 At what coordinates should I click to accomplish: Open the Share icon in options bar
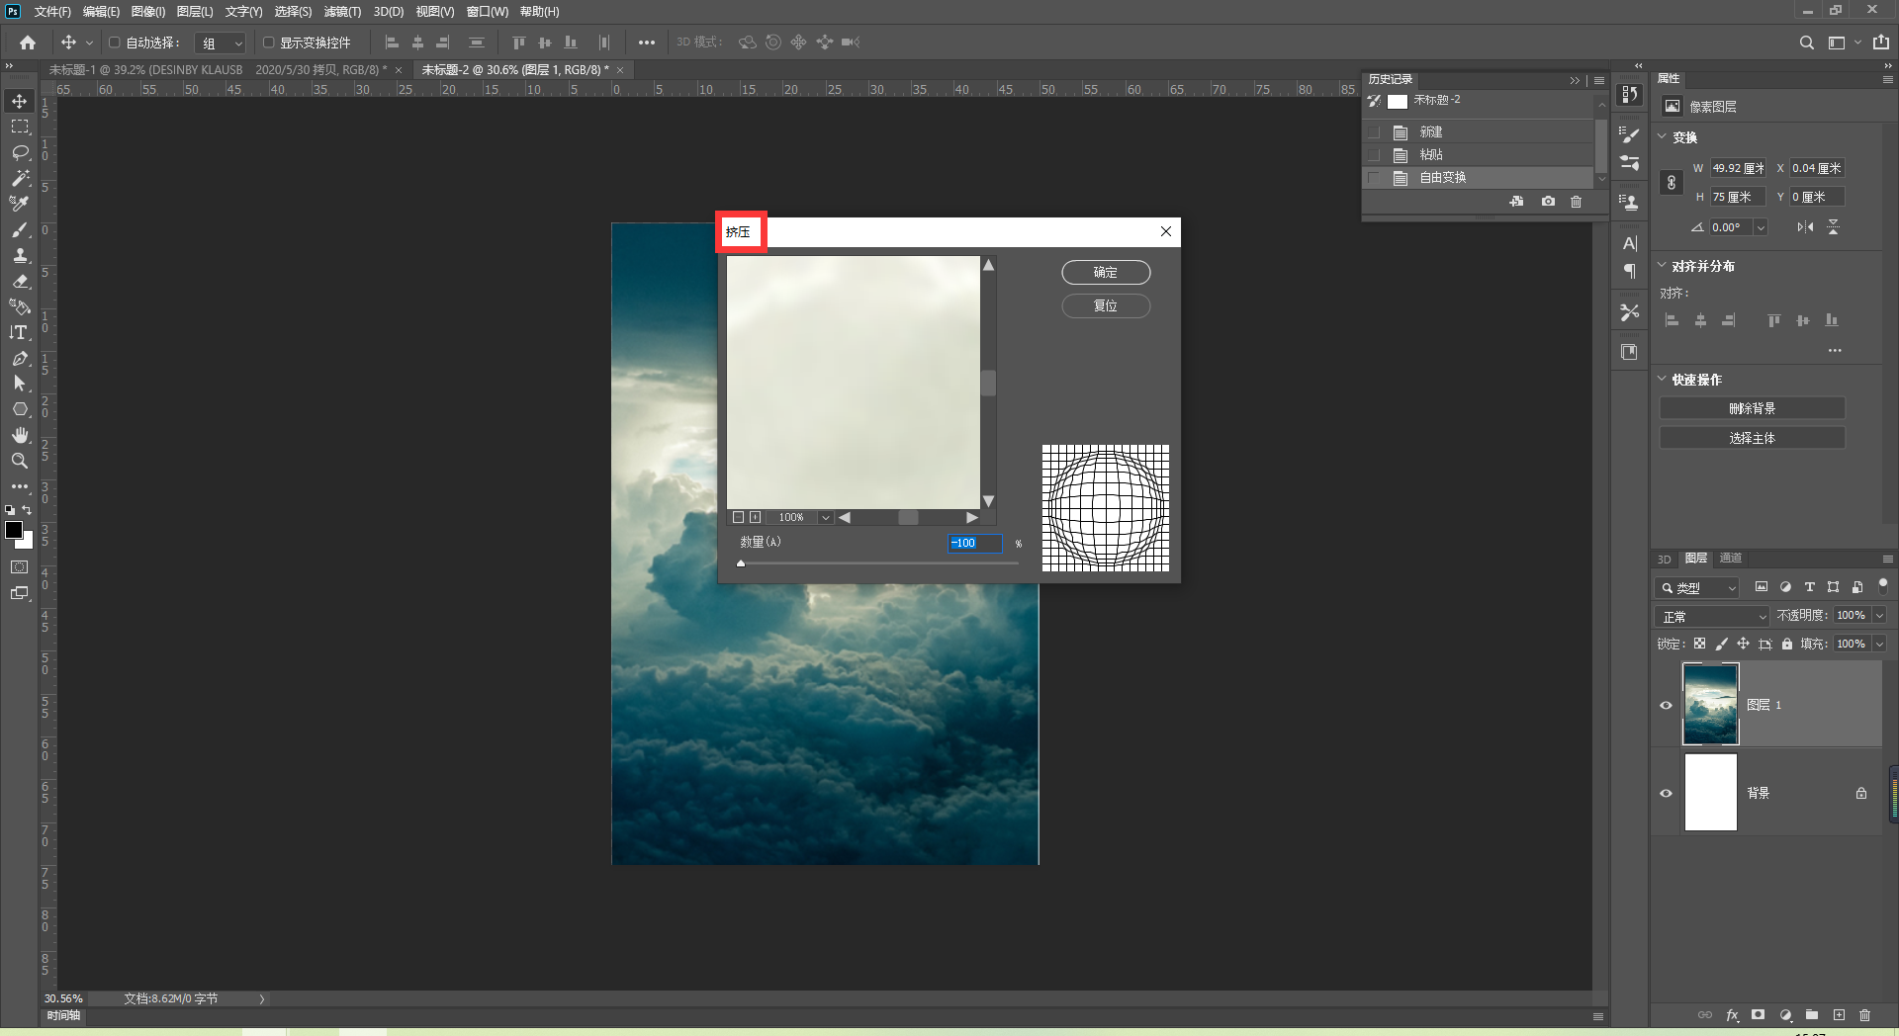[1881, 43]
